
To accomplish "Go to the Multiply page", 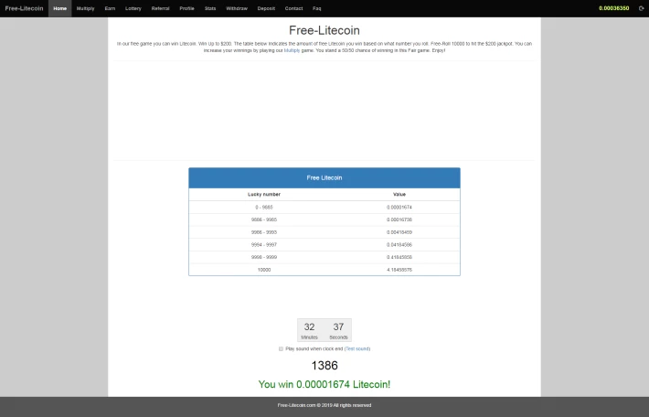I will click(85, 8).
